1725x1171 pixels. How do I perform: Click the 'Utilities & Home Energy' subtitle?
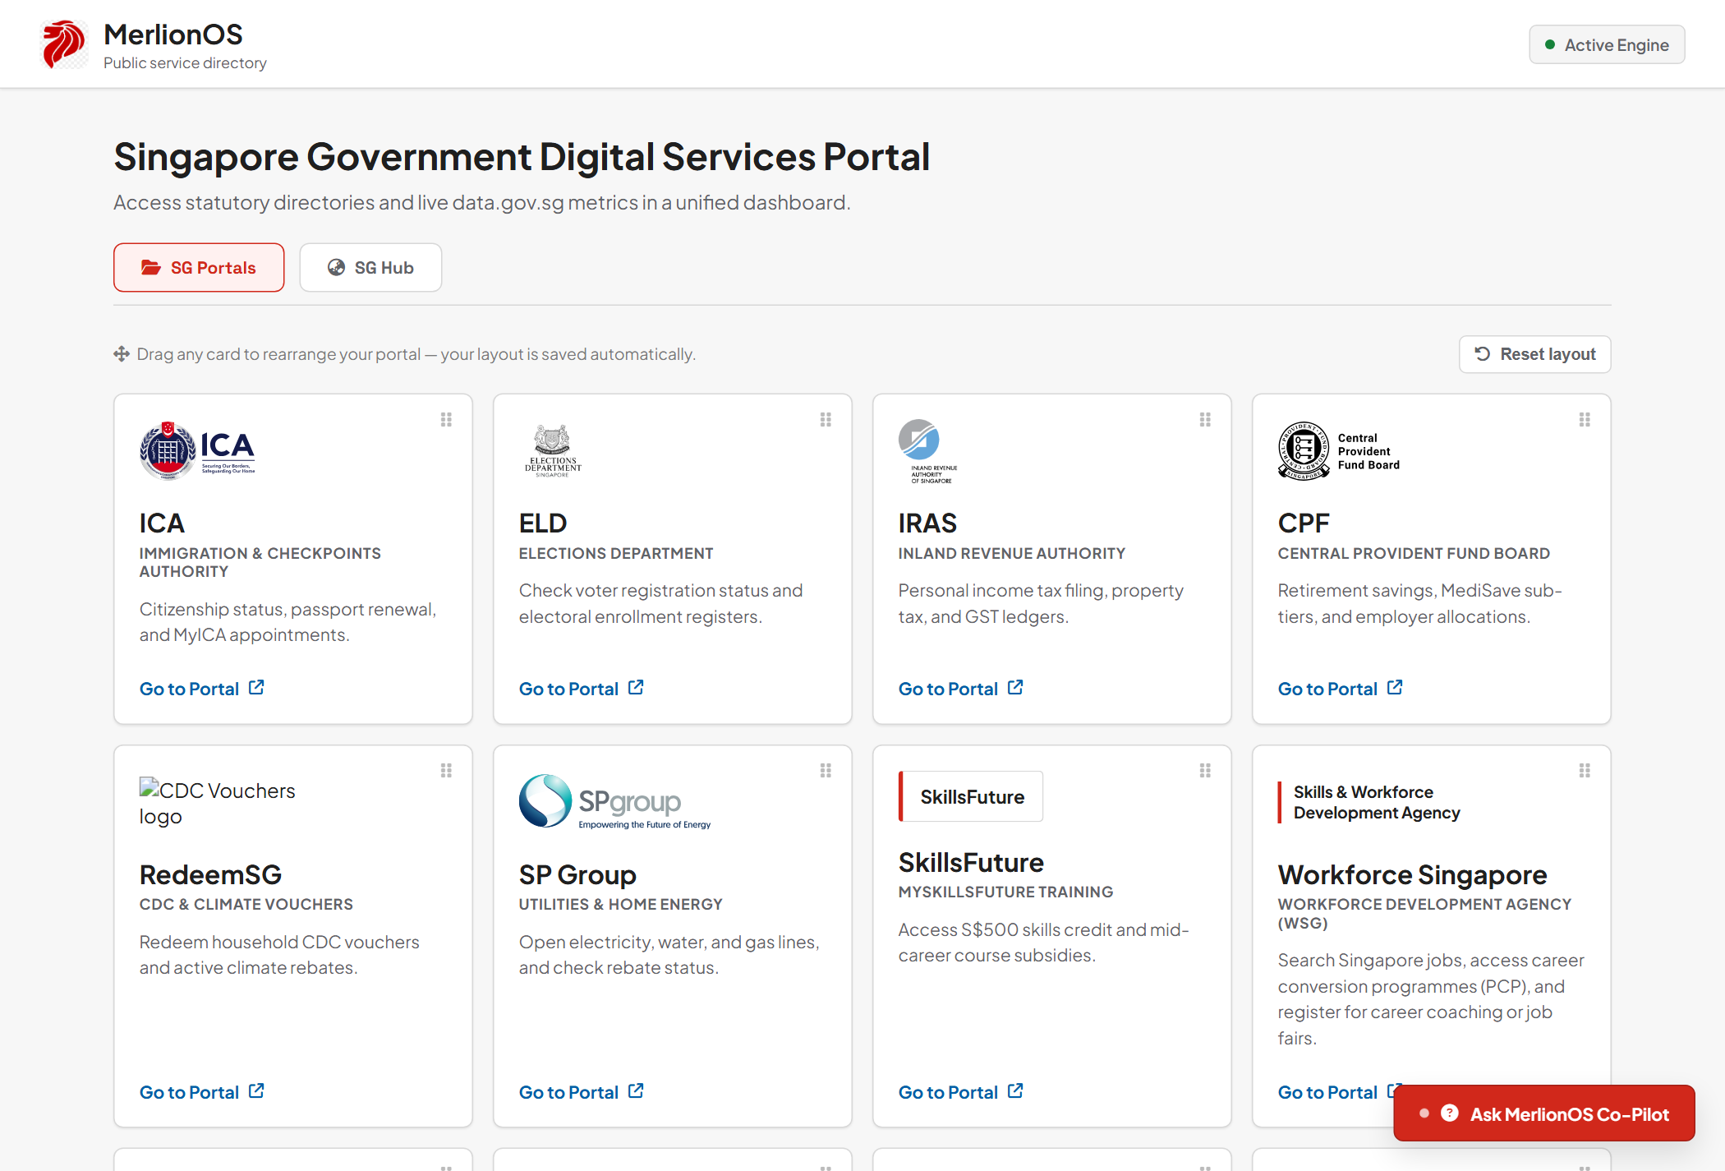coord(620,904)
